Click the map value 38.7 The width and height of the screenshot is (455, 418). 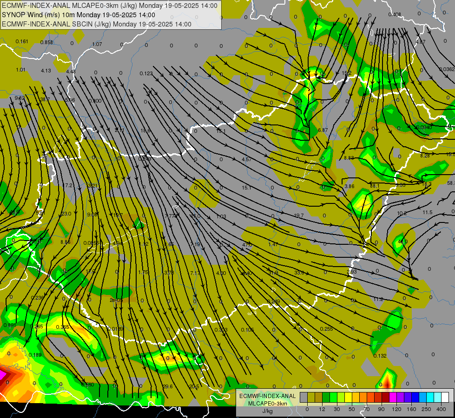coord(45,99)
